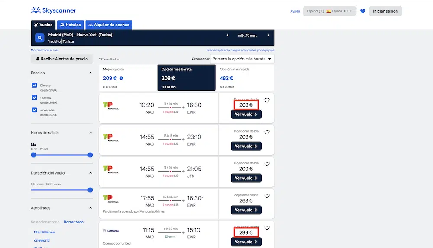Select the oneworld airline filter

(42, 240)
